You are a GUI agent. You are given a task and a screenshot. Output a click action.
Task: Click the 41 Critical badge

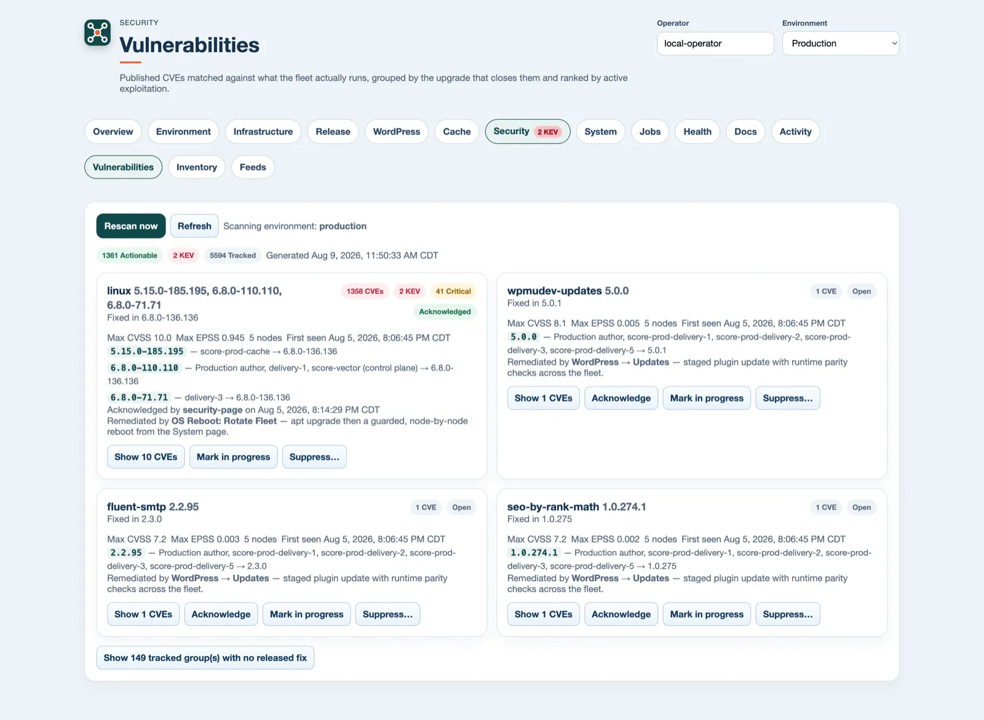click(x=453, y=291)
